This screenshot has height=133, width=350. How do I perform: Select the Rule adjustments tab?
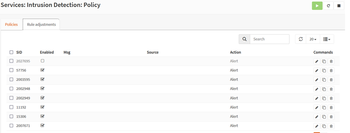pyautogui.click(x=41, y=24)
